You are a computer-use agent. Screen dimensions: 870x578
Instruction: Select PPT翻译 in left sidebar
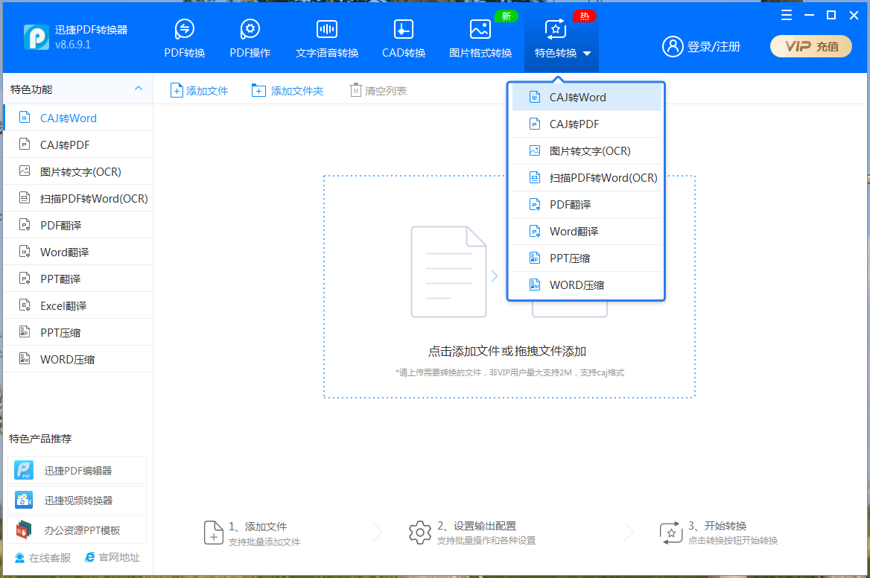click(78, 279)
